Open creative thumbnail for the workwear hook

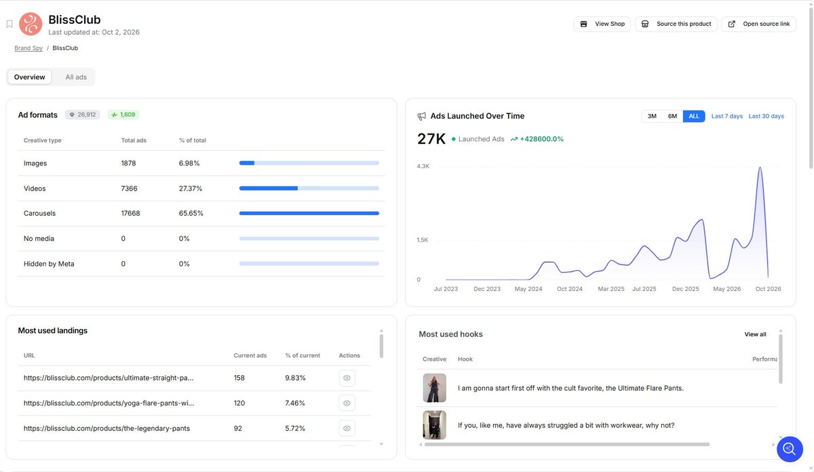click(434, 425)
